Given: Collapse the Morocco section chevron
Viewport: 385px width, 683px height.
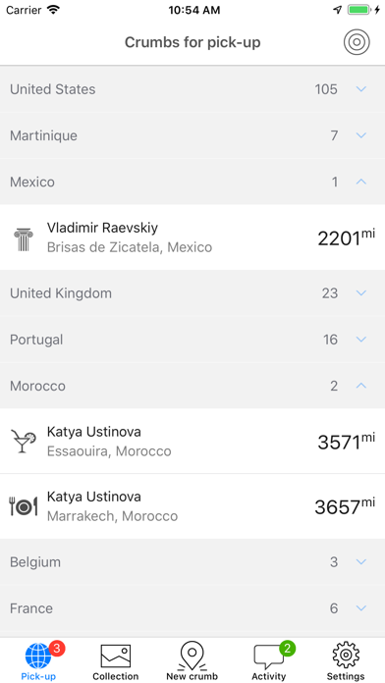Looking at the screenshot, I should 361,386.
